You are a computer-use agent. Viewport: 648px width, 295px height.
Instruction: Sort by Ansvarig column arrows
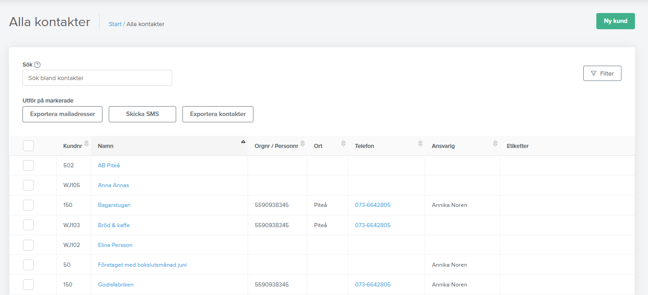coord(495,143)
